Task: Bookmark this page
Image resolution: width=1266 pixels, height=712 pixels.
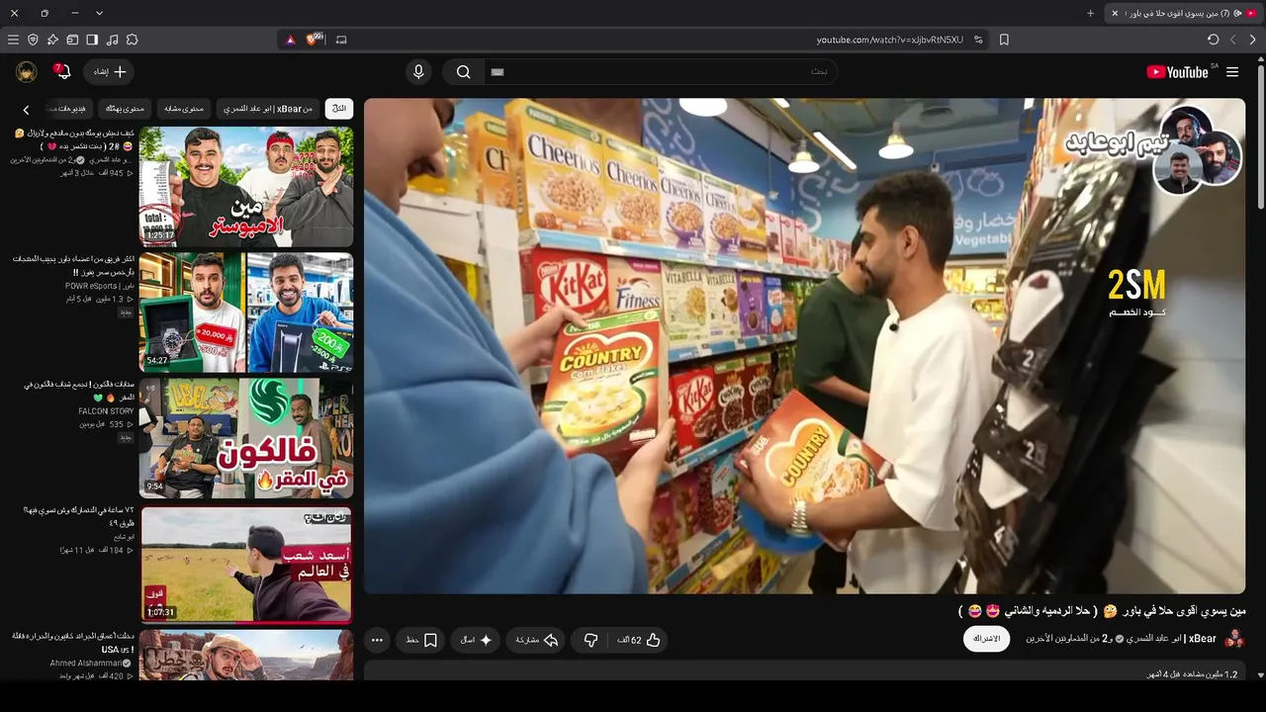Action: [1004, 40]
